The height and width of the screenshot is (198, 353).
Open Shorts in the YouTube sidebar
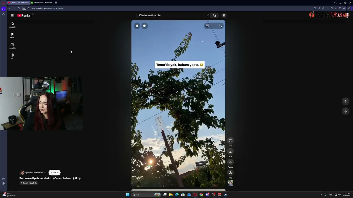click(12, 35)
